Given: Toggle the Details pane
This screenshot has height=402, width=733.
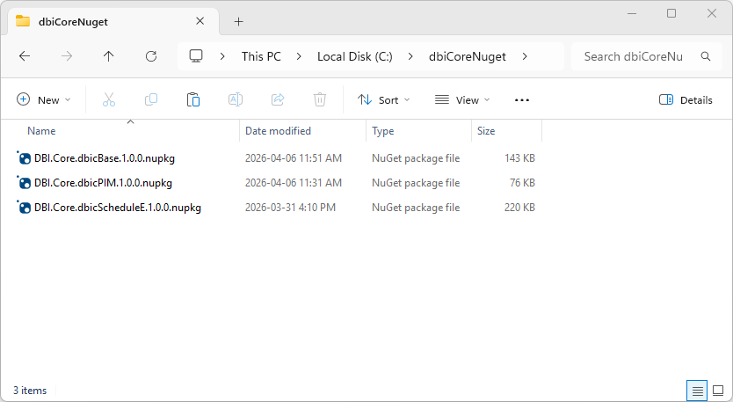Looking at the screenshot, I should 686,99.
